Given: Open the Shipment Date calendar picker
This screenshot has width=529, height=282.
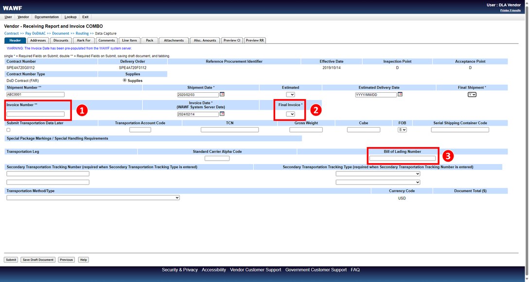Looking at the screenshot, I should coord(222,94).
